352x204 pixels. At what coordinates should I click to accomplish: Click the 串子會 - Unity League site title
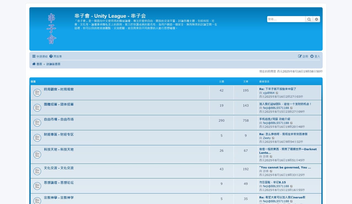click(x=110, y=16)
